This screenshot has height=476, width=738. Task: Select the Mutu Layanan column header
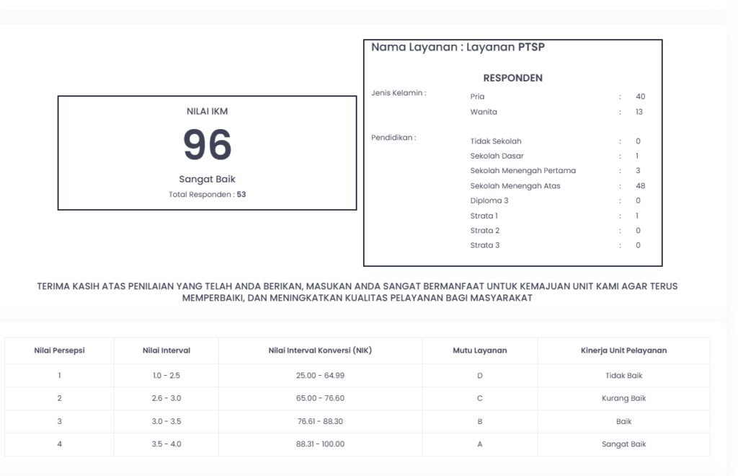[479, 351]
